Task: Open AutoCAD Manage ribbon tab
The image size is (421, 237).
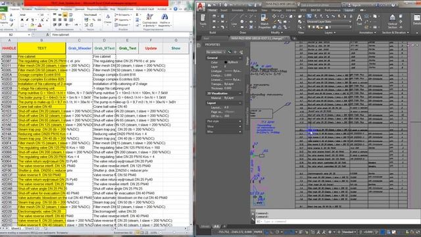Action: pos(276,11)
